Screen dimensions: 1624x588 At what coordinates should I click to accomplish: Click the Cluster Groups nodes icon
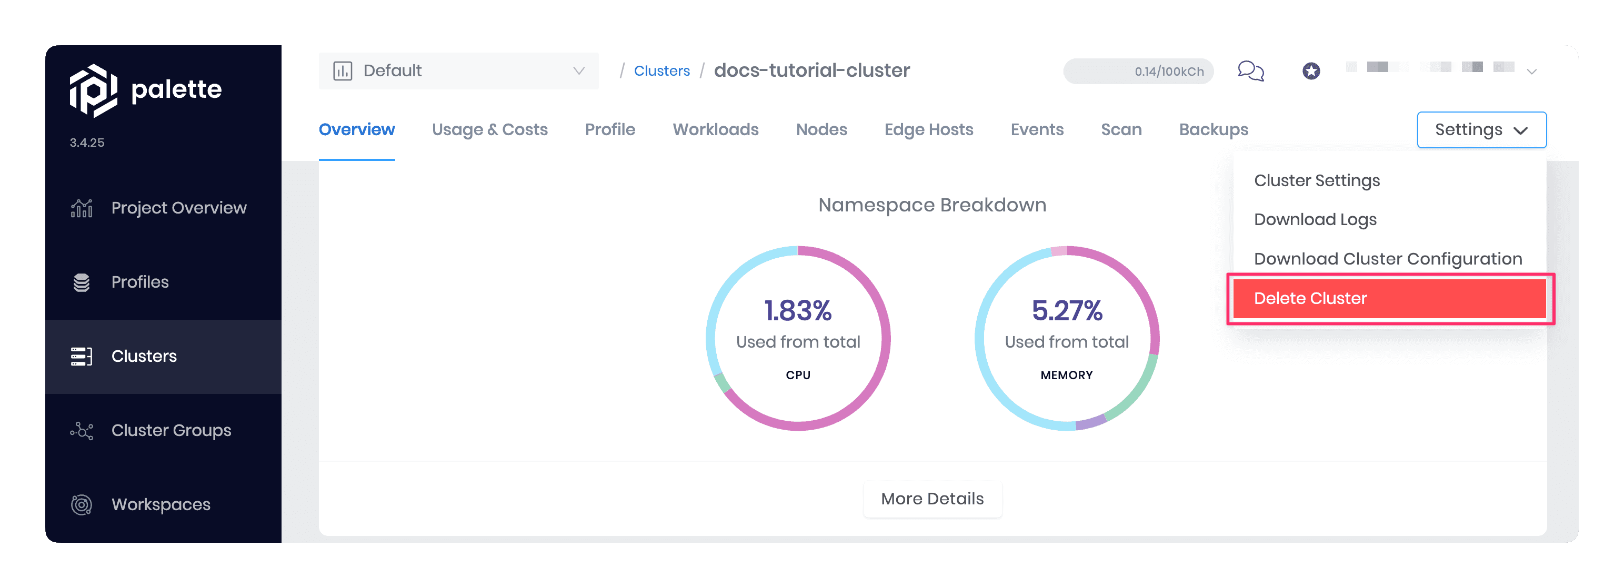click(x=82, y=430)
